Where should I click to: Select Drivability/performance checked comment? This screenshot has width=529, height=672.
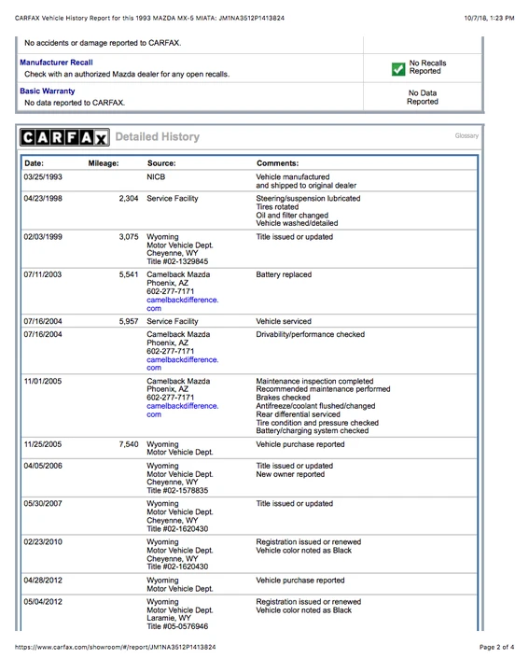310,334
